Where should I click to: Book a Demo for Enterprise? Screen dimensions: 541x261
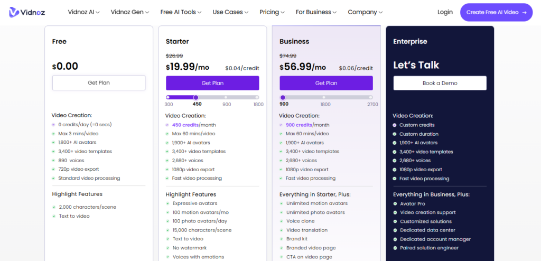tap(440, 83)
